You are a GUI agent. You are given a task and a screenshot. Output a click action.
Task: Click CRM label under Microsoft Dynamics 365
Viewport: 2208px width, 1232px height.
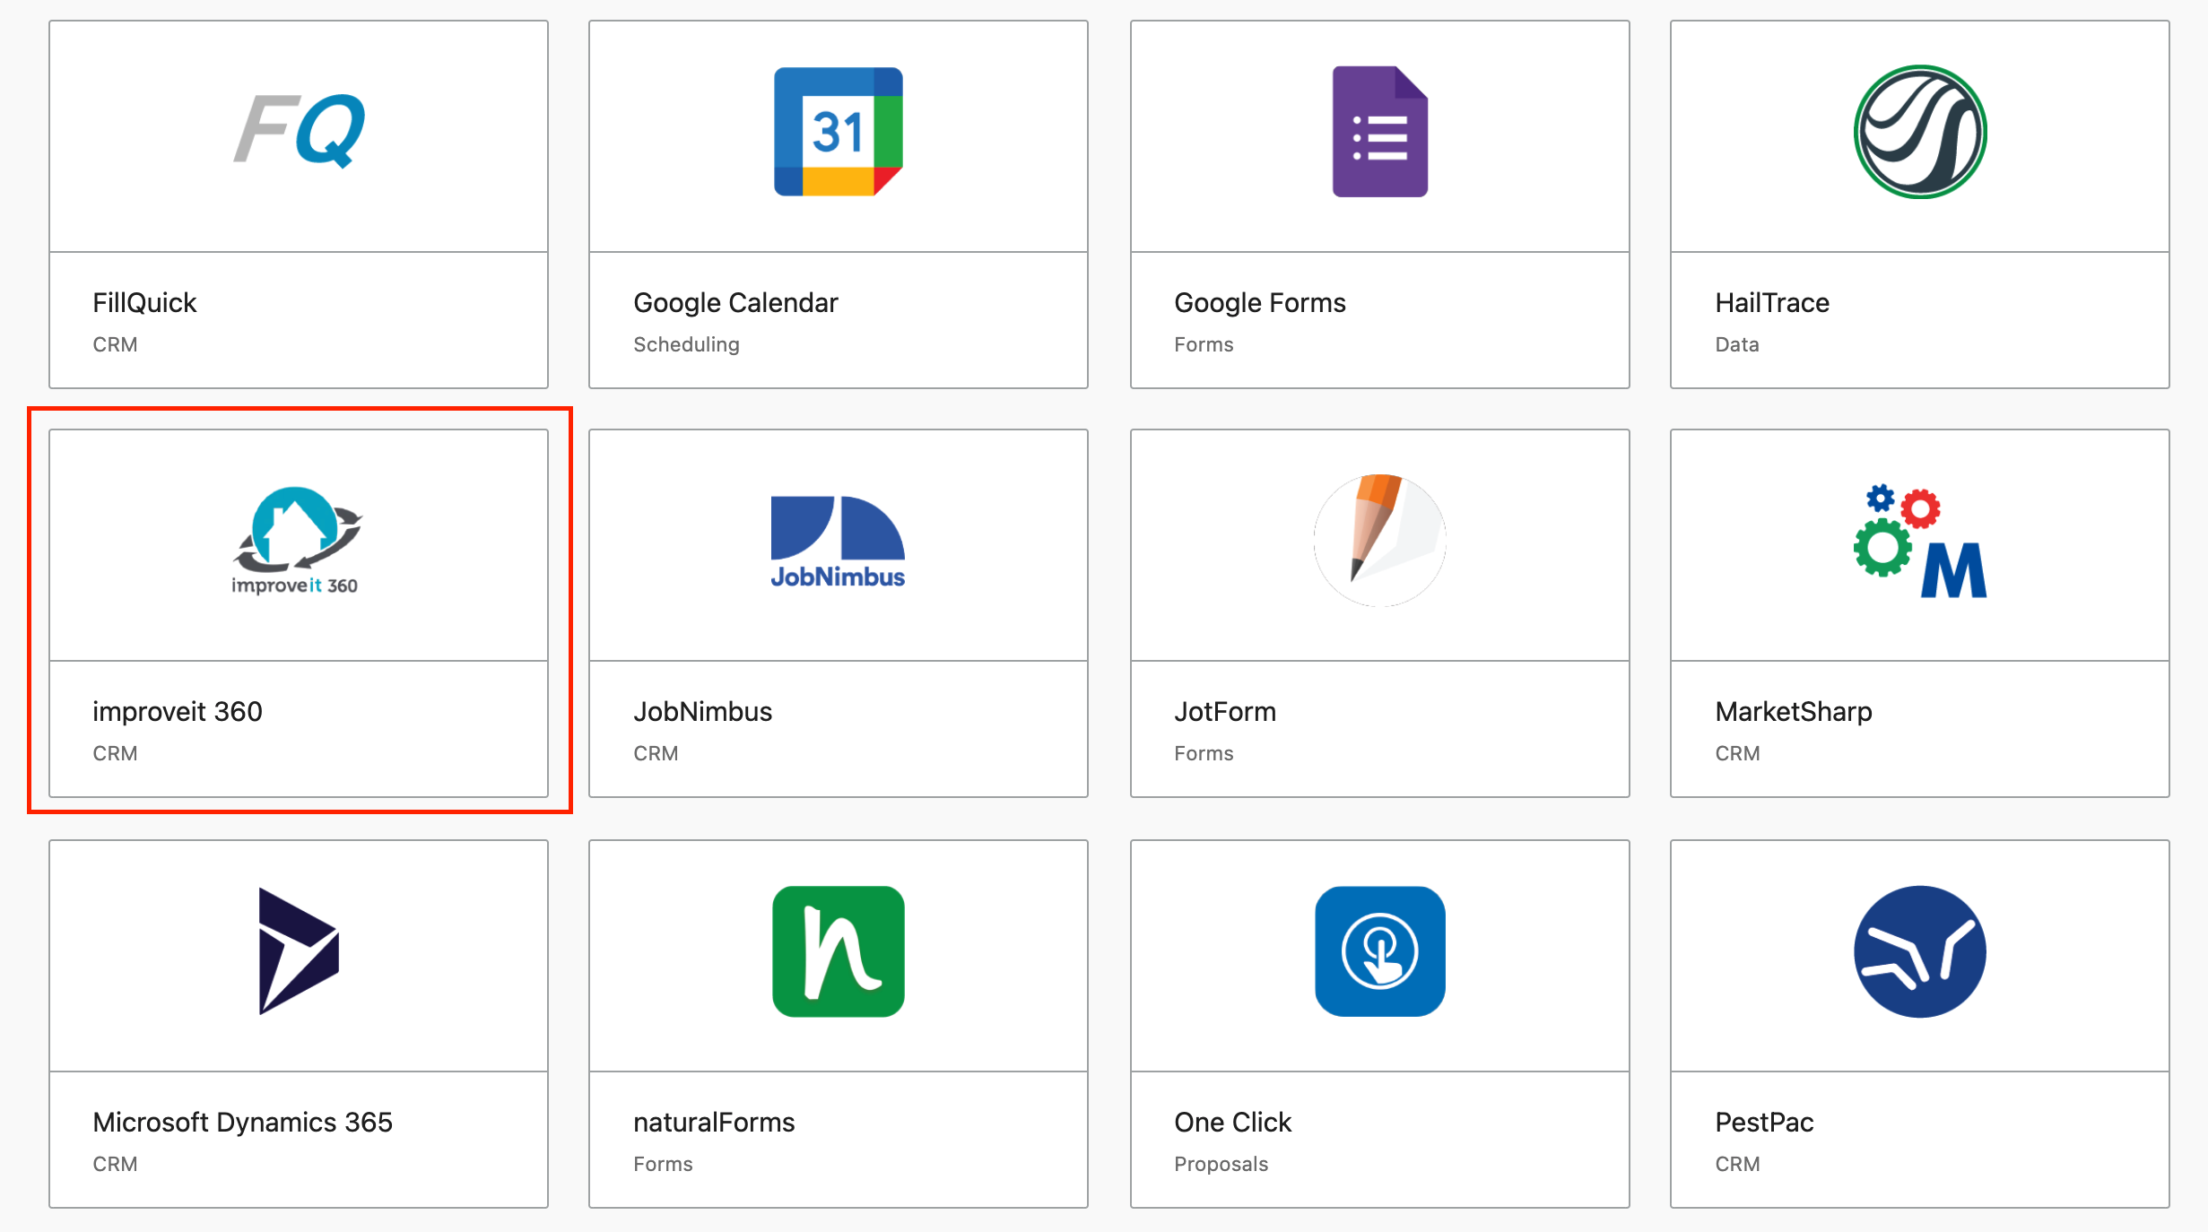click(x=115, y=1164)
